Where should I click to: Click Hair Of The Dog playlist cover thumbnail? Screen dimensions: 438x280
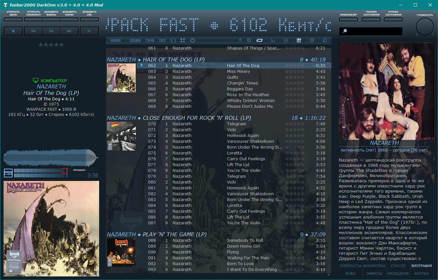pyautogui.click(x=121, y=78)
